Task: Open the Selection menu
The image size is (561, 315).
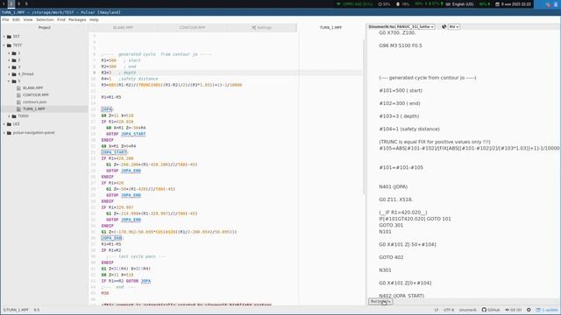Action: [45, 19]
